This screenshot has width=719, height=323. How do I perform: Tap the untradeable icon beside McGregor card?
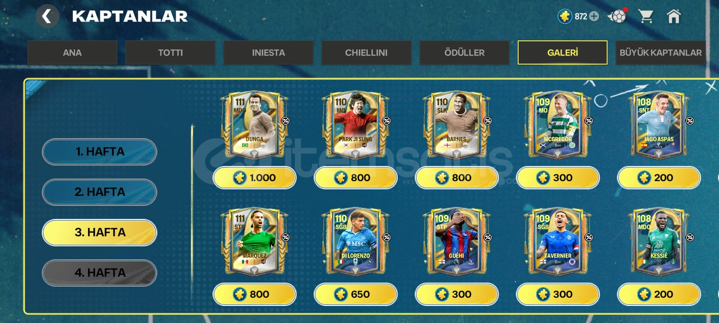pyautogui.click(x=589, y=121)
